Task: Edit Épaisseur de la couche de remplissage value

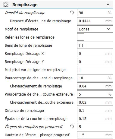Action: pos(95,118)
